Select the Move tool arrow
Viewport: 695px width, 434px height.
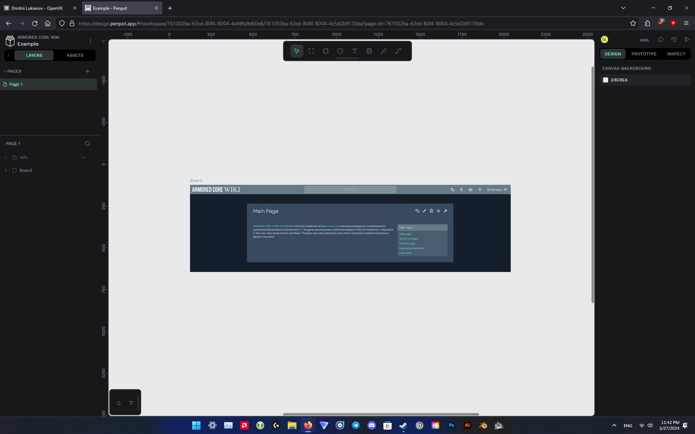click(x=296, y=51)
